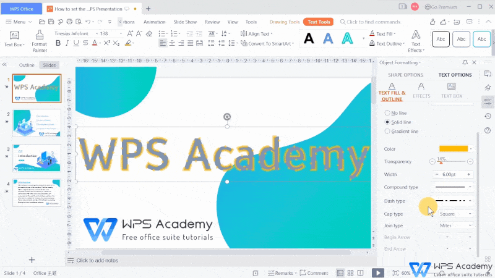Viewport: 495px width, 278px height.
Task: Align text left
Action: coord(163,43)
